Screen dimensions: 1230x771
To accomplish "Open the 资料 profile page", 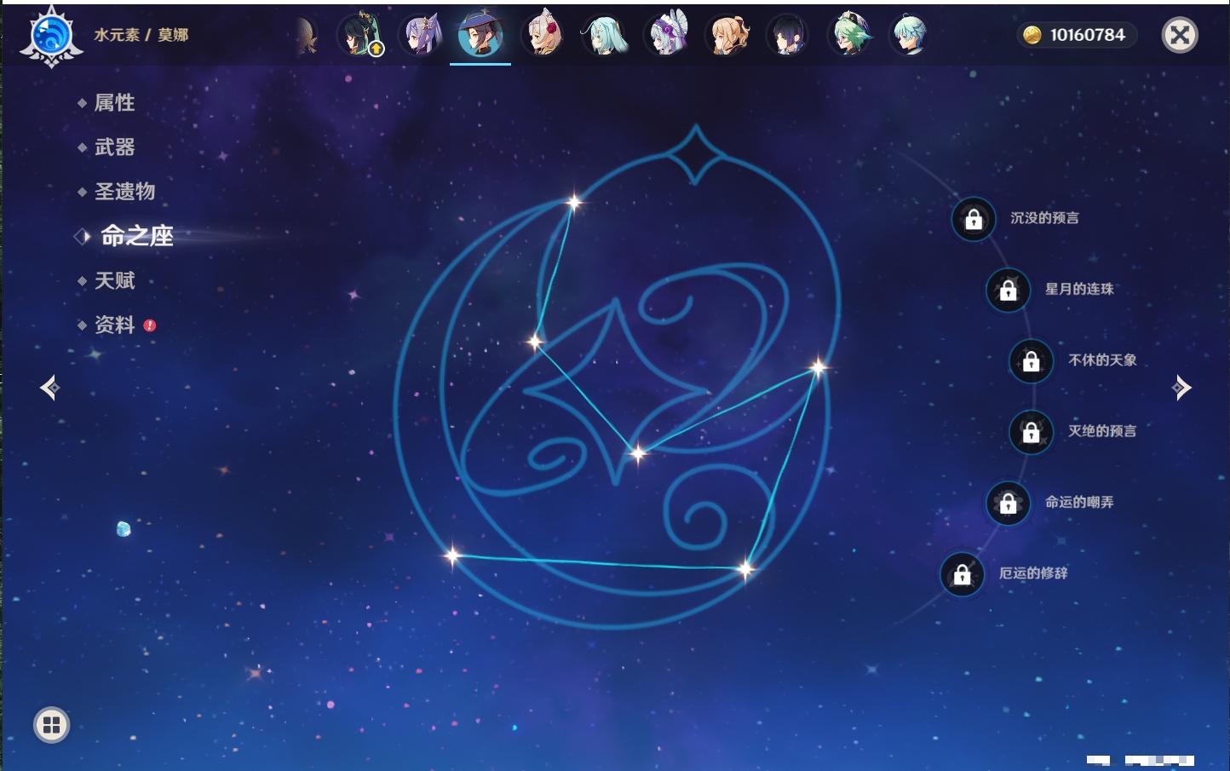I will (114, 325).
